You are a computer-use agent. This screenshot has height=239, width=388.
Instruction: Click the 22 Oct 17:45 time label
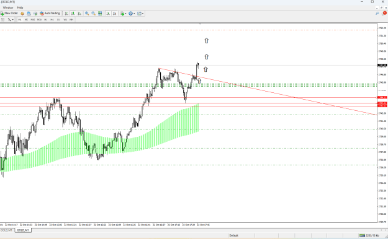[204, 225]
